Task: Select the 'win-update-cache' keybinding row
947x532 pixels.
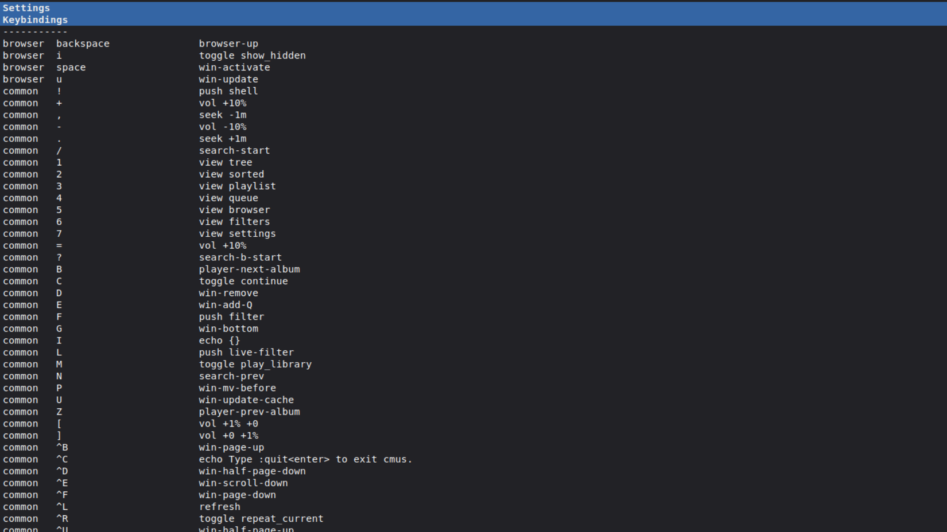Action: (473, 400)
